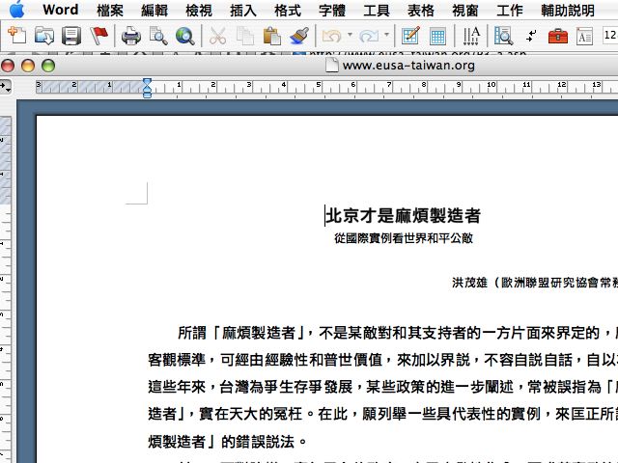Image resolution: width=618 pixels, height=463 pixels.
Task: Click the author line 洪茂雄
Action: tap(470, 283)
